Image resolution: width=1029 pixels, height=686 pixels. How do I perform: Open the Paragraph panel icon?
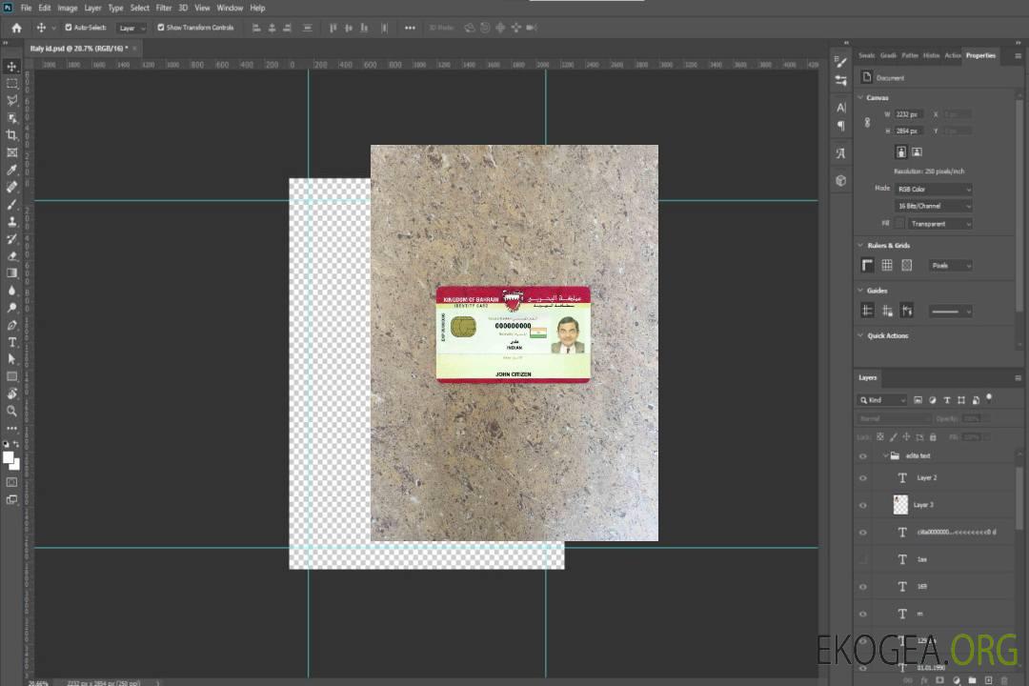840,126
